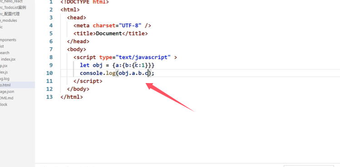This screenshot has width=340, height=167.
Task: Click the 'let' keyword on line 9
Action: (84, 65)
